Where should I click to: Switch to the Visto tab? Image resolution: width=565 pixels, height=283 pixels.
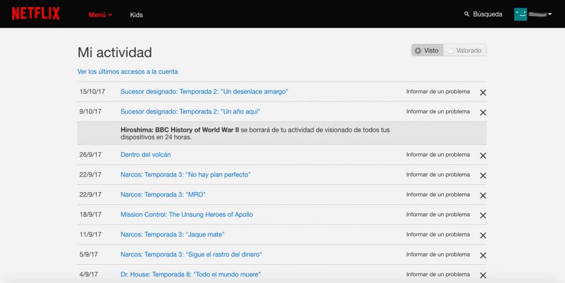coord(427,50)
